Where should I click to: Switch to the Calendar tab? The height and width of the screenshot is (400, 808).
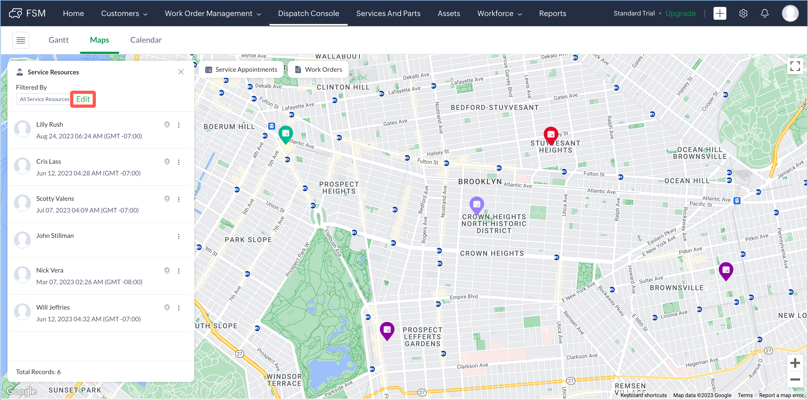tap(146, 40)
